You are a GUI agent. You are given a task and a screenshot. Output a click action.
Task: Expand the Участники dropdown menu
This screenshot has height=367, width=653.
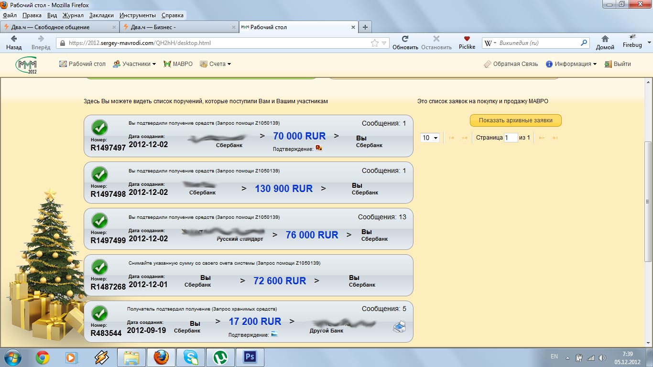point(134,64)
